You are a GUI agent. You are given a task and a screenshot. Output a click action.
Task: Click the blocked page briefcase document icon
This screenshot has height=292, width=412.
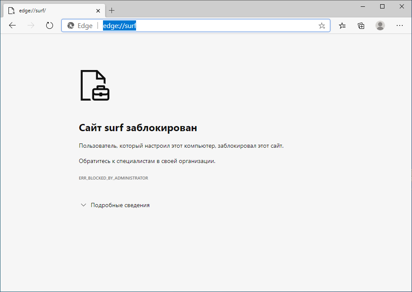(95, 85)
